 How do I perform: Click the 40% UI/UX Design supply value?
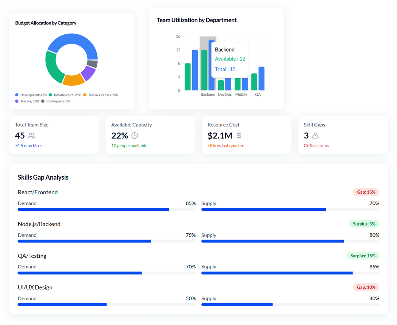[x=374, y=298]
